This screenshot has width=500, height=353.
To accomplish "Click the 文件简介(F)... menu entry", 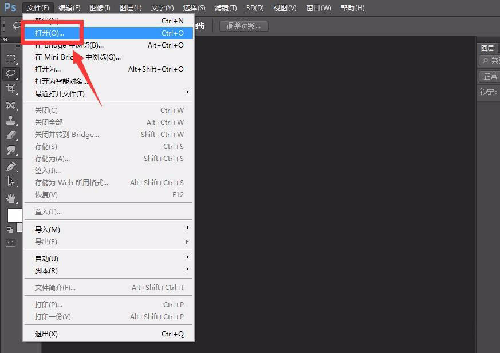I will [x=109, y=288].
